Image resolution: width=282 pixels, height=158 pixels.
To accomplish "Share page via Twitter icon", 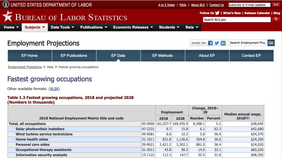I will coord(217,43).
